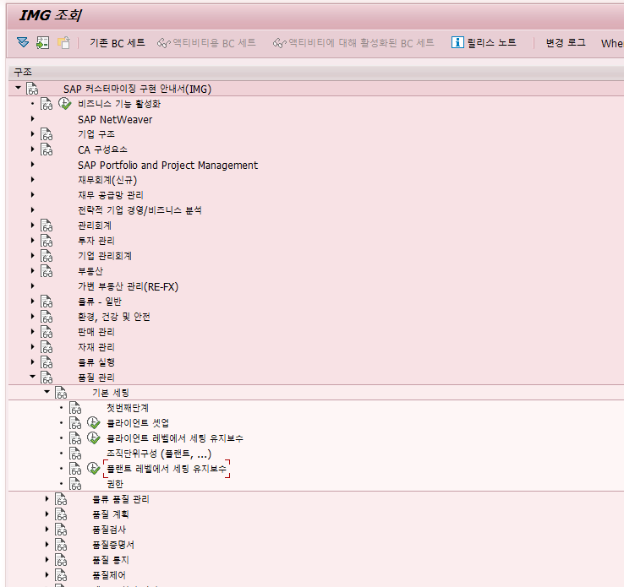
Task: Open documentation icon for 품질검사
Action: (x=61, y=530)
